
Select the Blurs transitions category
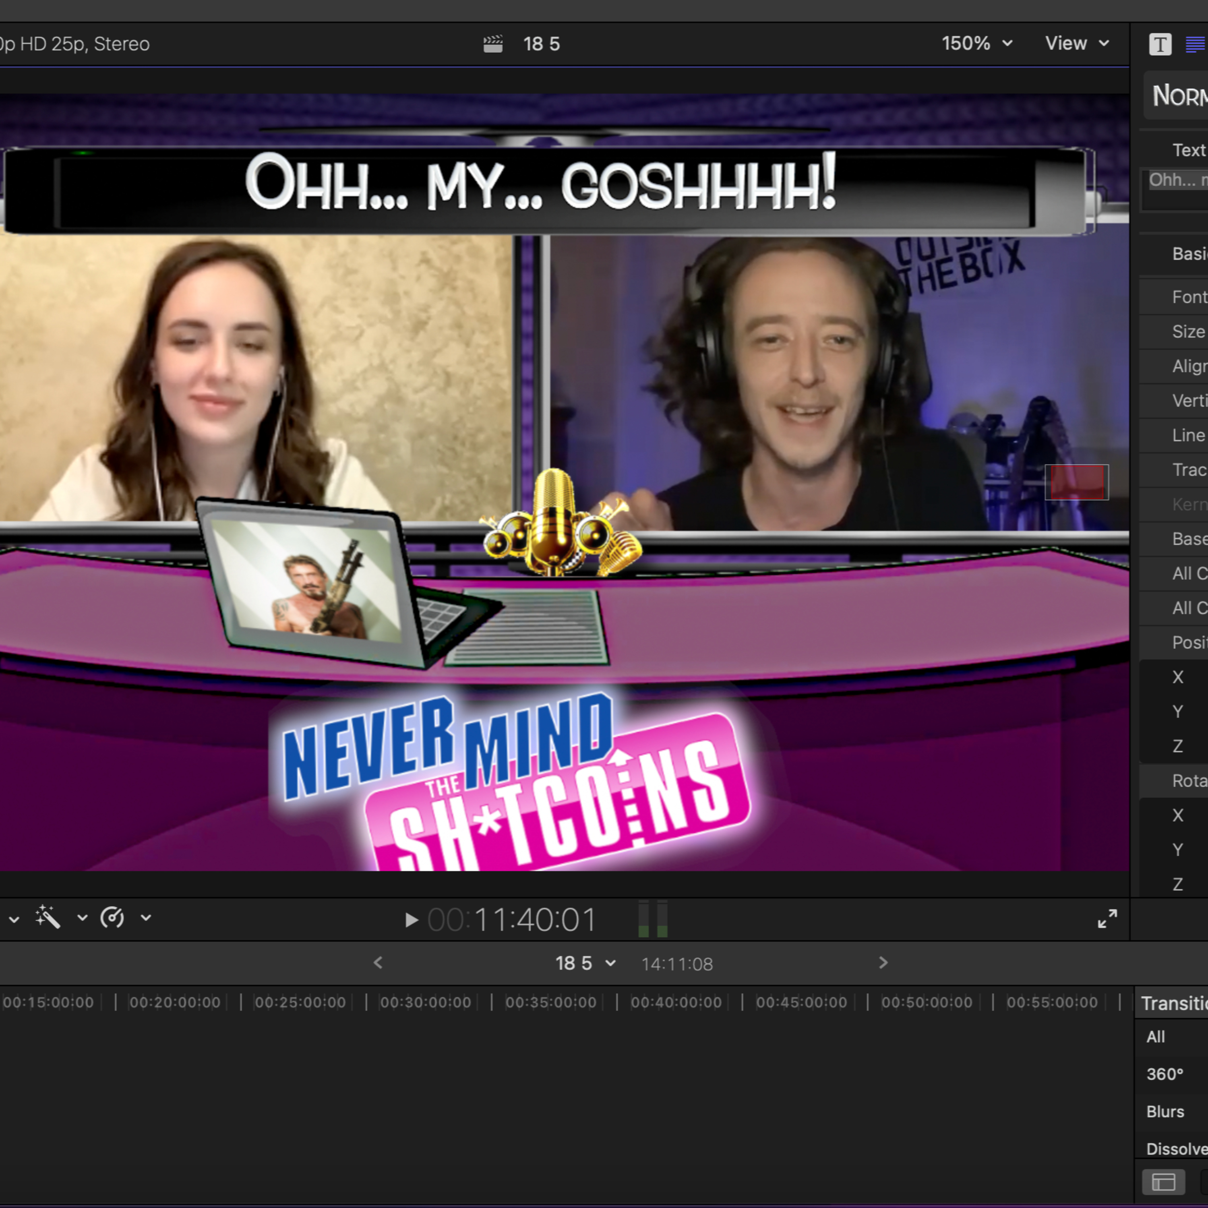(1165, 1112)
